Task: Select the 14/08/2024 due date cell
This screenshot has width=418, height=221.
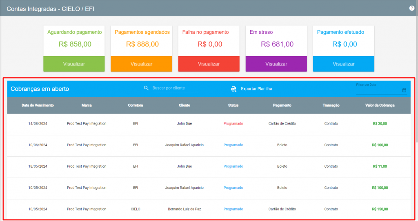Action: (x=38, y=124)
